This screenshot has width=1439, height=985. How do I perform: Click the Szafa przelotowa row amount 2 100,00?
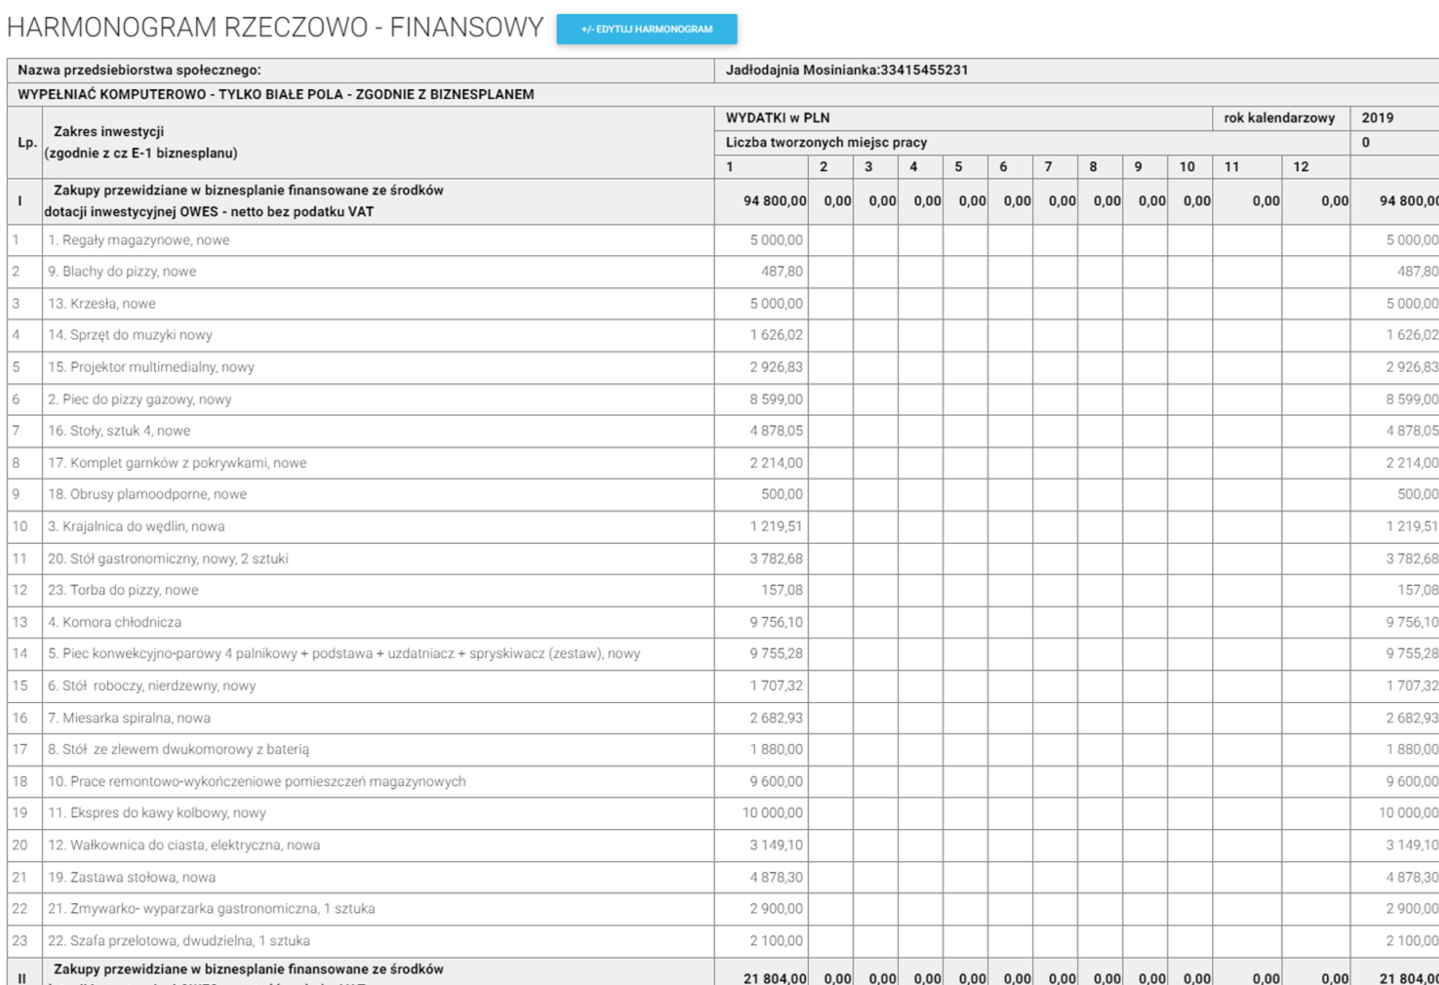(x=776, y=940)
